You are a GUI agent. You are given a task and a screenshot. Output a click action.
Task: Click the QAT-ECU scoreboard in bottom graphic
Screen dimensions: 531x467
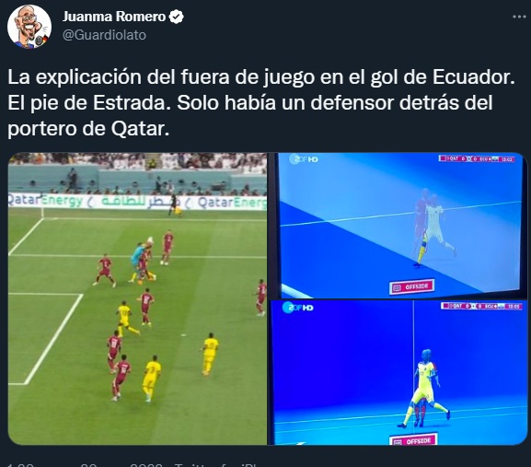[x=481, y=306]
